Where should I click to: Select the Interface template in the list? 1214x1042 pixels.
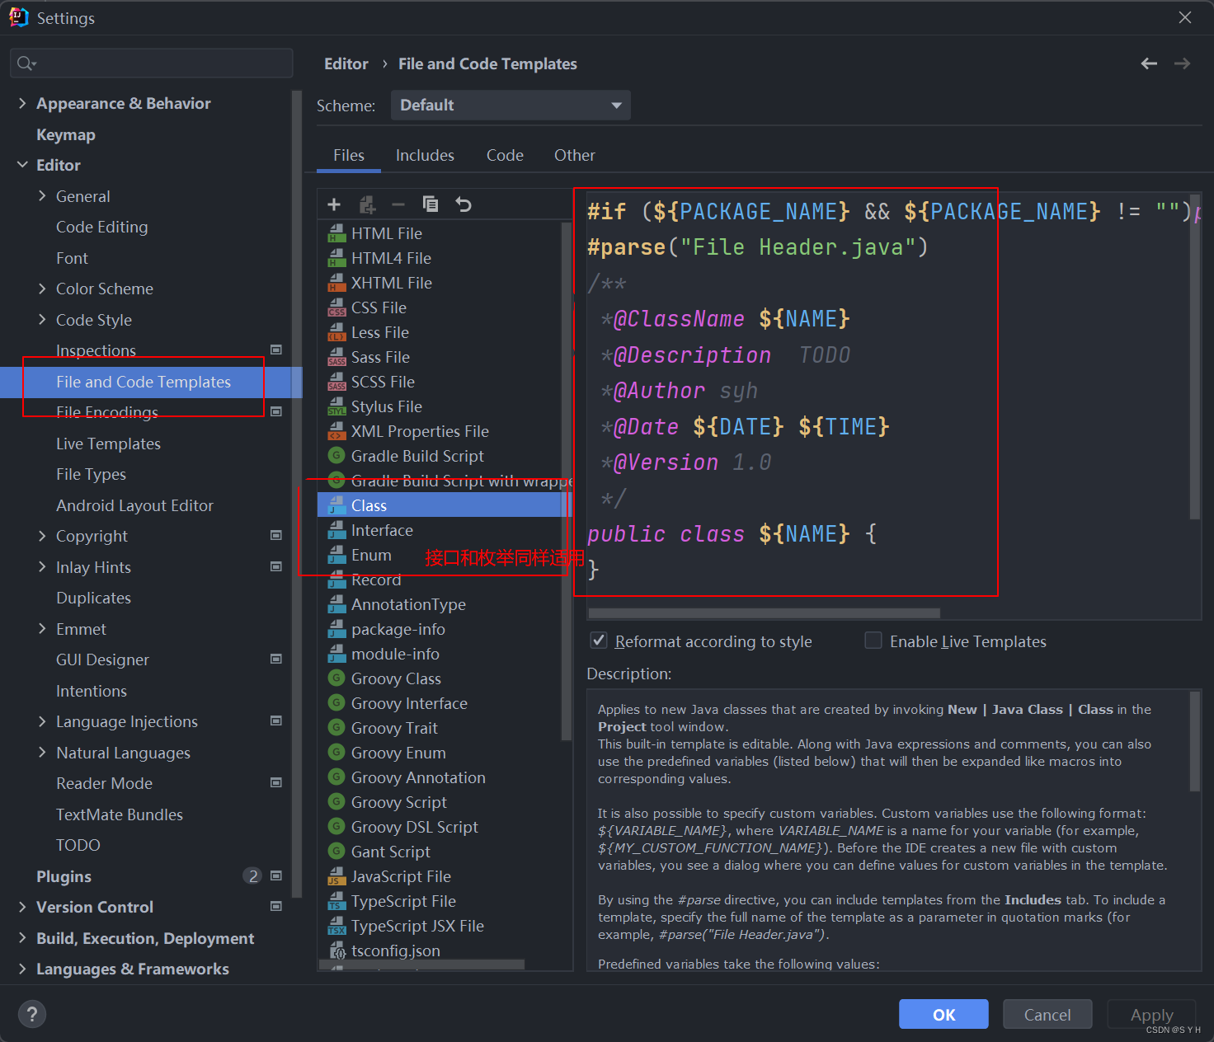[382, 530]
